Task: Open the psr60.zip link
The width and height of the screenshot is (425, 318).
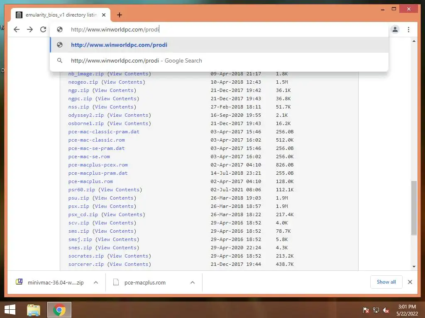Action: click(82, 190)
